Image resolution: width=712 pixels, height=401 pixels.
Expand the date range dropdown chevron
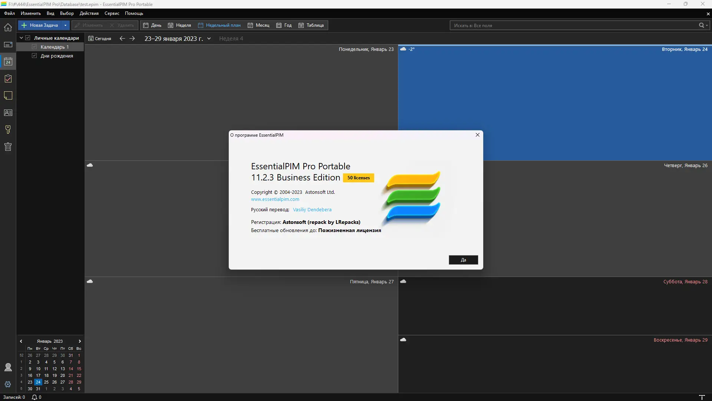point(209,39)
